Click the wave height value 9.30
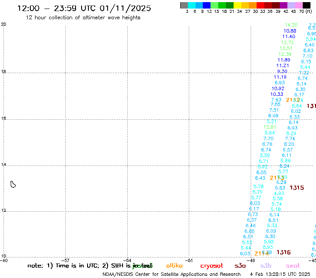This screenshot has width=316, height=278. (x=282, y=71)
